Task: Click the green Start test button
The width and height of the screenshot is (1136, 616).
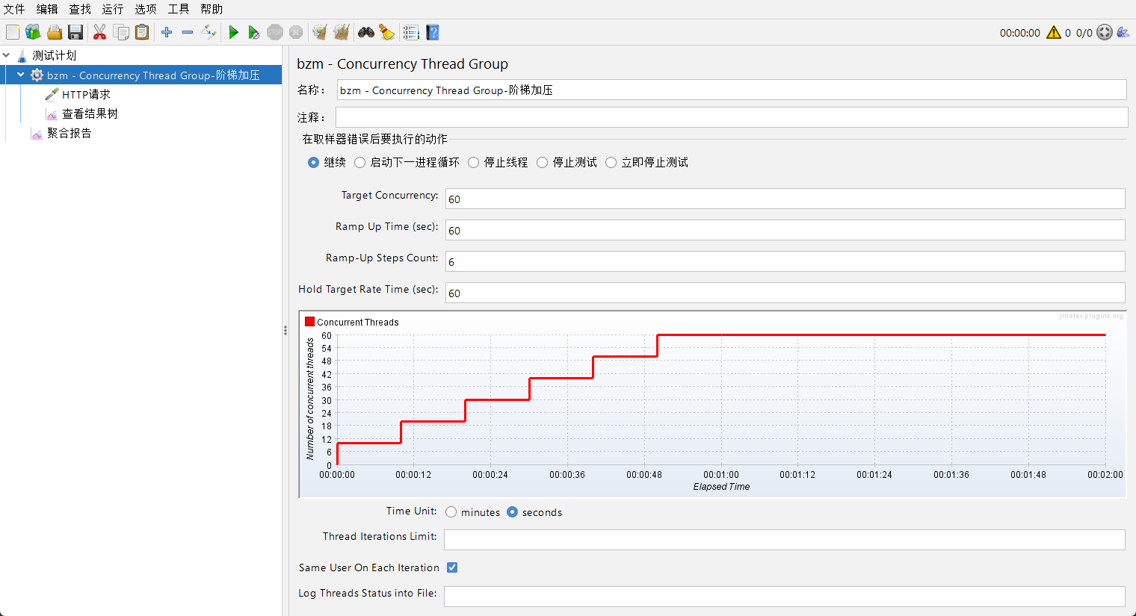Action: (234, 32)
